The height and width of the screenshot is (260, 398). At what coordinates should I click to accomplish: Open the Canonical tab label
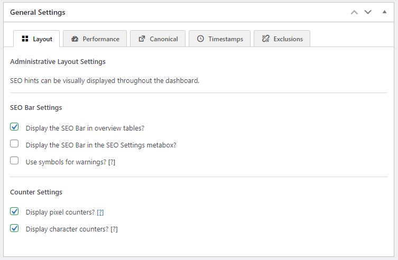164,39
